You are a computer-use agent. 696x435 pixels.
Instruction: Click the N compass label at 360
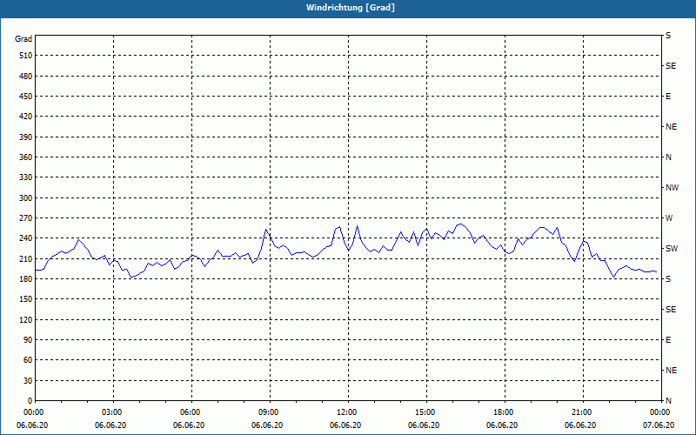[x=668, y=157]
